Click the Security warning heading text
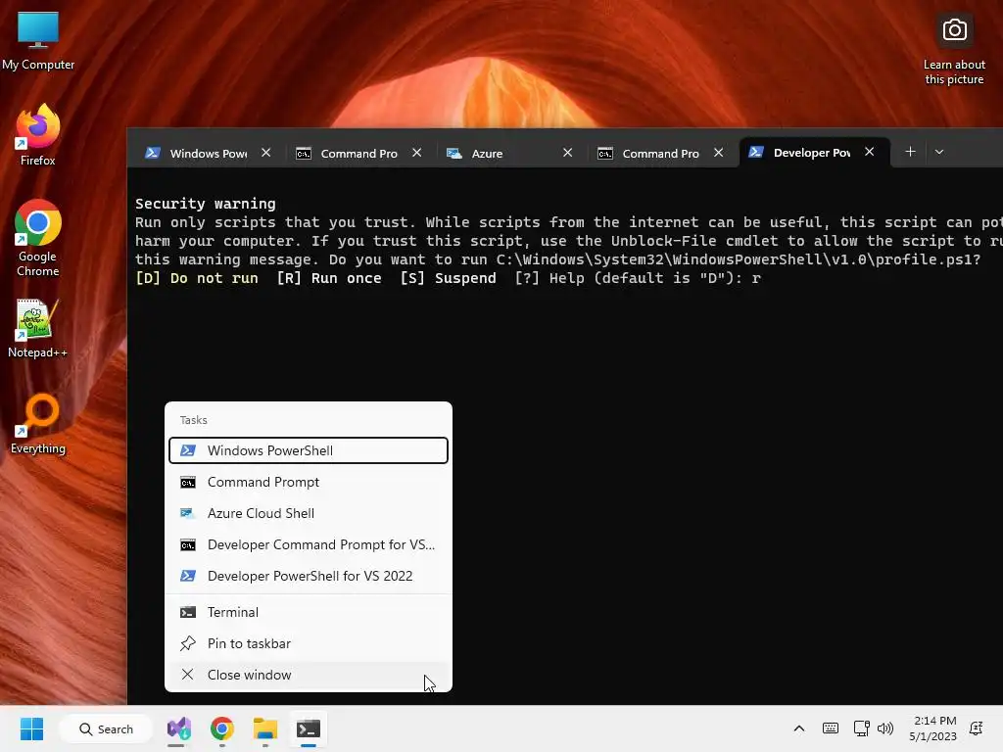This screenshot has width=1003, height=752. point(206,204)
